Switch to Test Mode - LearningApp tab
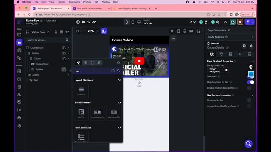 91,8
